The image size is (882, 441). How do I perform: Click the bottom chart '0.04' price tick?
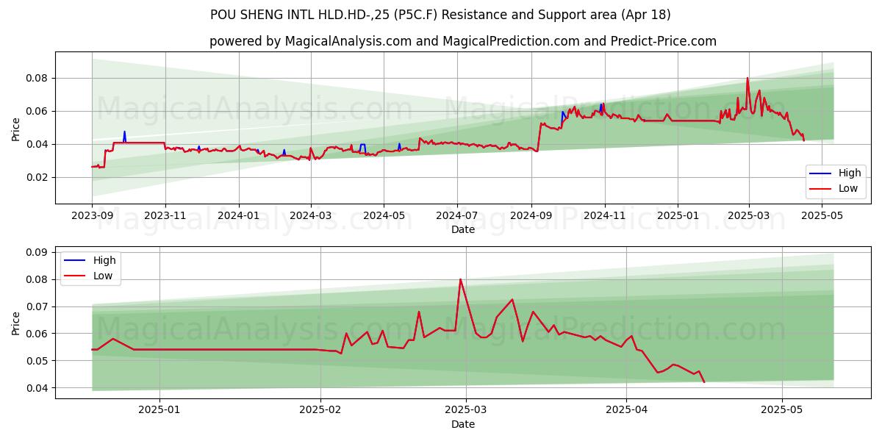(x=37, y=388)
